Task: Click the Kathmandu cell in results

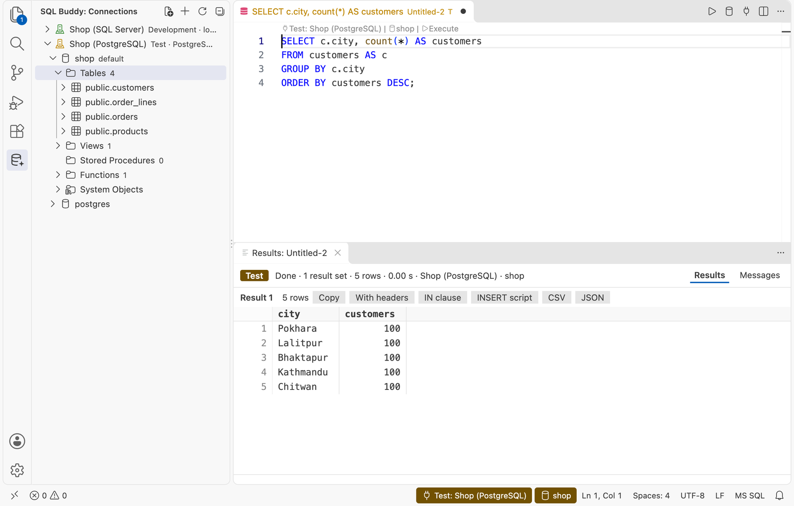Action: click(305, 372)
